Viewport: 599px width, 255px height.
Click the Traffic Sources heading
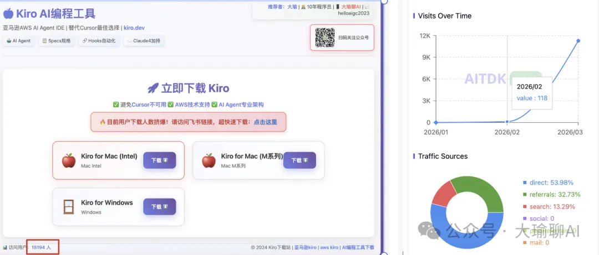[443, 157]
